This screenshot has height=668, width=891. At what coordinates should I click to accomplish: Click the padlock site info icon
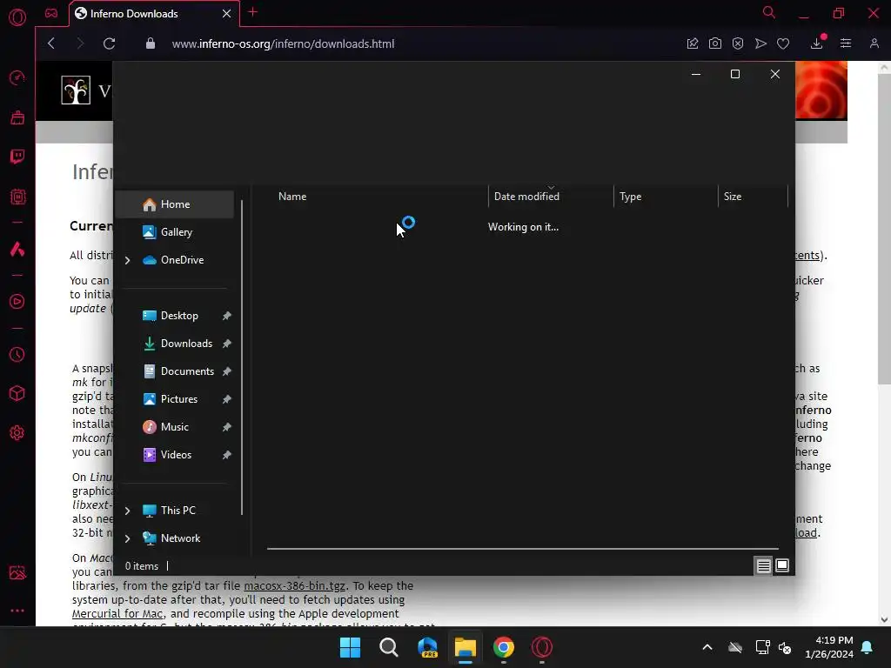[x=151, y=43]
